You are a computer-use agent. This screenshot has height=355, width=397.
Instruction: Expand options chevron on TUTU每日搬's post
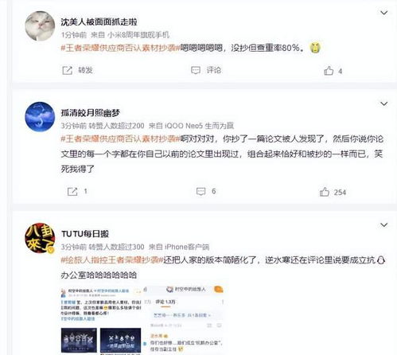click(x=384, y=225)
